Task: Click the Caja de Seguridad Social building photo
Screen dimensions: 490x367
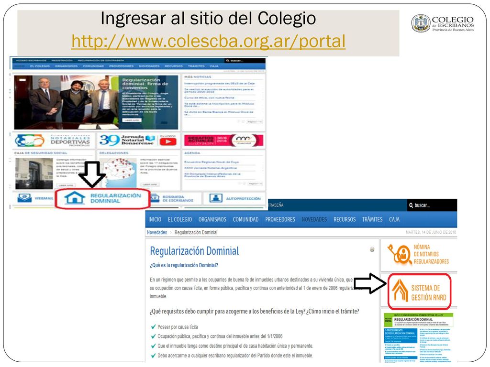Action: (x=34, y=173)
